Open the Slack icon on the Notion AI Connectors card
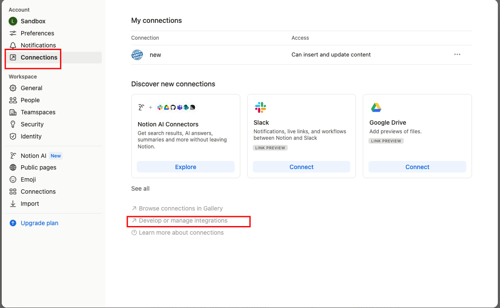Image resolution: width=500 pixels, height=308 pixels. pyautogui.click(x=160, y=107)
